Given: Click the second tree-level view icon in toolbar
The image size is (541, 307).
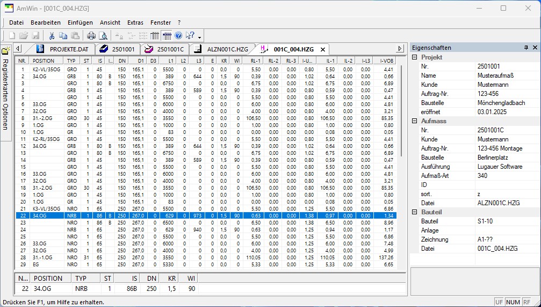Looking at the screenshot, I should [132, 35].
